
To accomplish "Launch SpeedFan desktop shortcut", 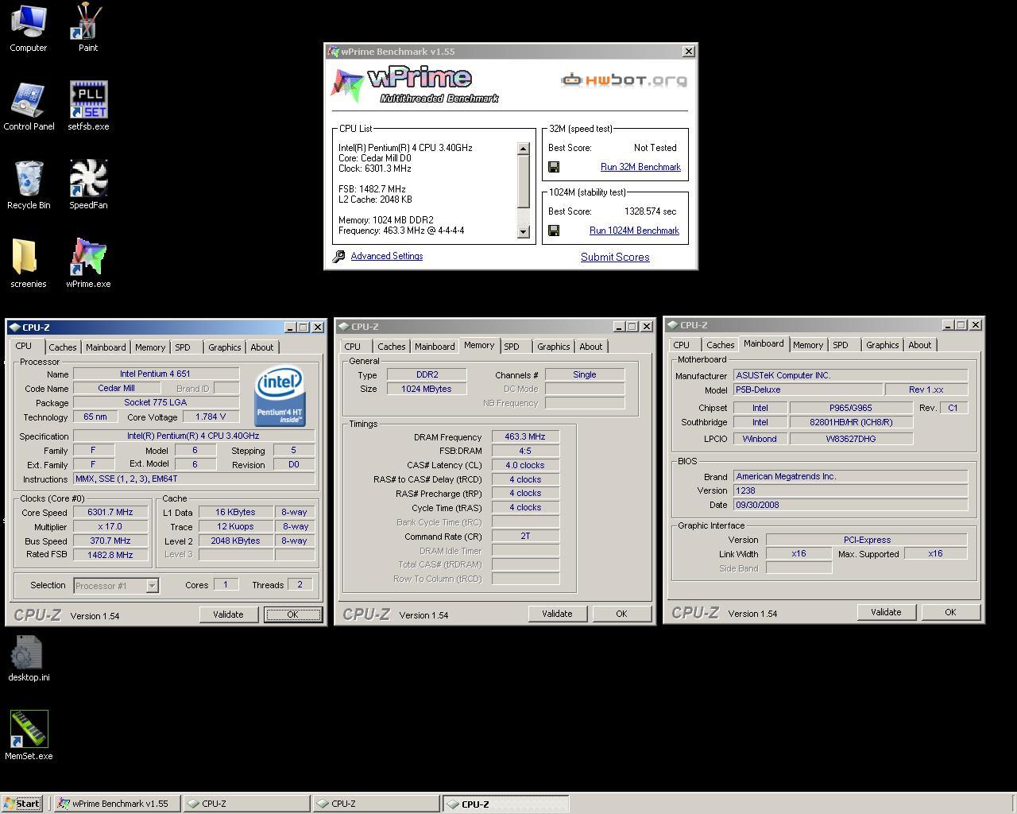I will (88, 185).
